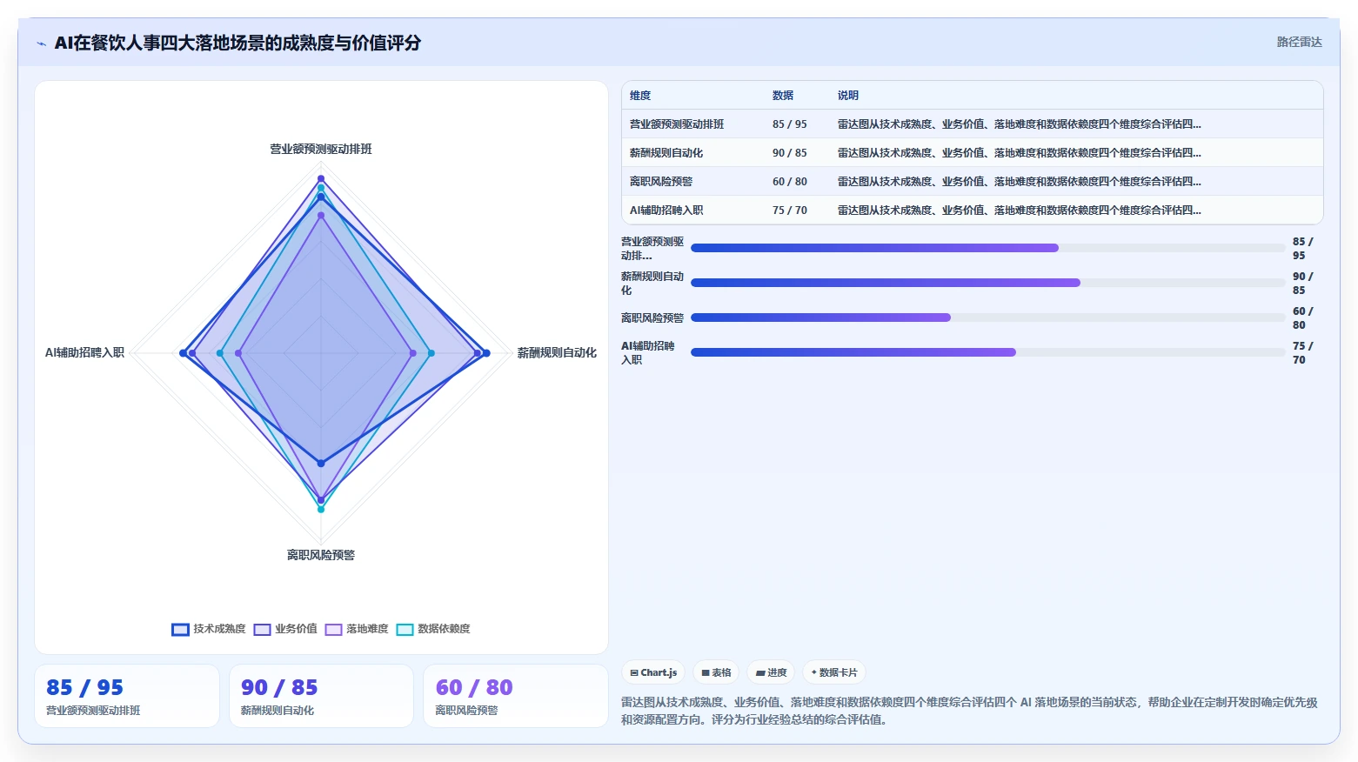Select the 离职风险预警 table row name

click(661, 182)
